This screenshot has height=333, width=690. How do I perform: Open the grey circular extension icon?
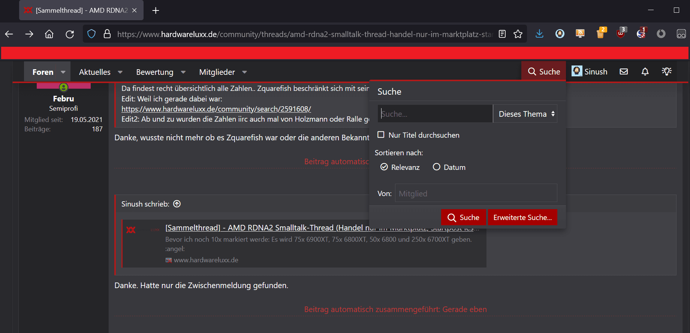[661, 34]
